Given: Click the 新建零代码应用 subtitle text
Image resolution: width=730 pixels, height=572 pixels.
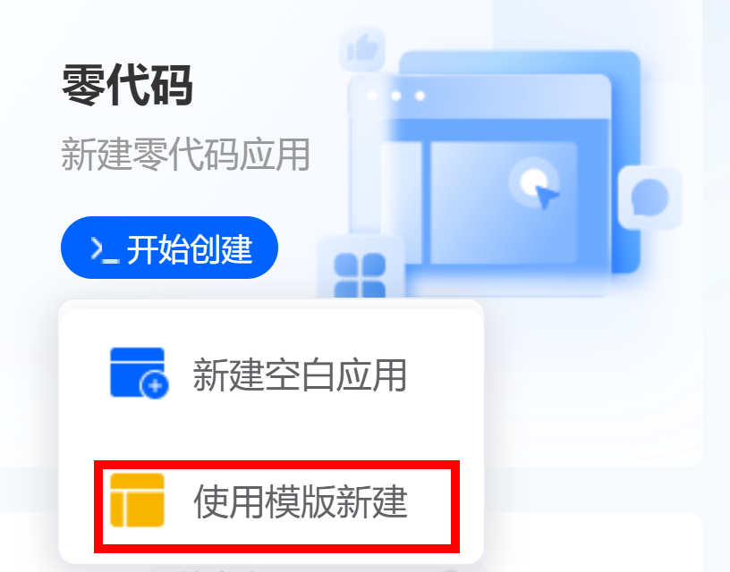Looking at the screenshot, I should click(185, 155).
